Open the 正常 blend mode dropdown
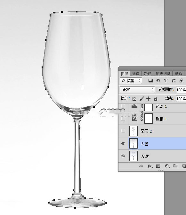 pos(138,90)
